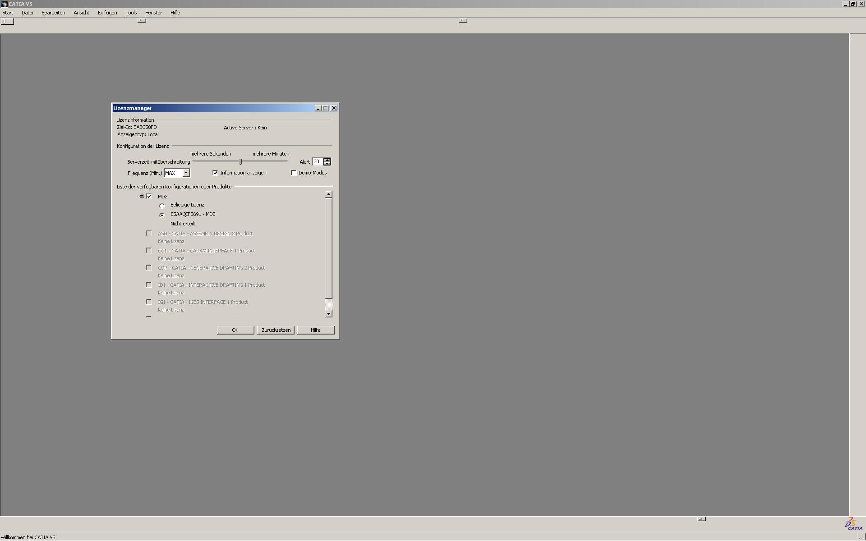This screenshot has height=541, width=866.
Task: Click Keine Lizenz under ASD row
Action: (x=171, y=241)
